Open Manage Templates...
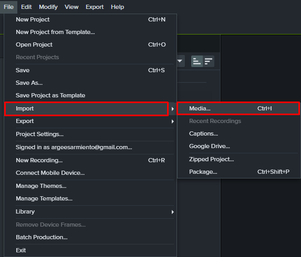The image size is (301, 257). (90, 198)
